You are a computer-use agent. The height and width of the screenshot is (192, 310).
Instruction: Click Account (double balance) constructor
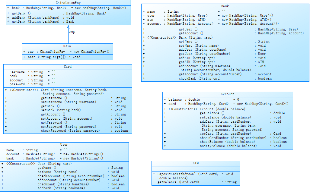pos(222,109)
